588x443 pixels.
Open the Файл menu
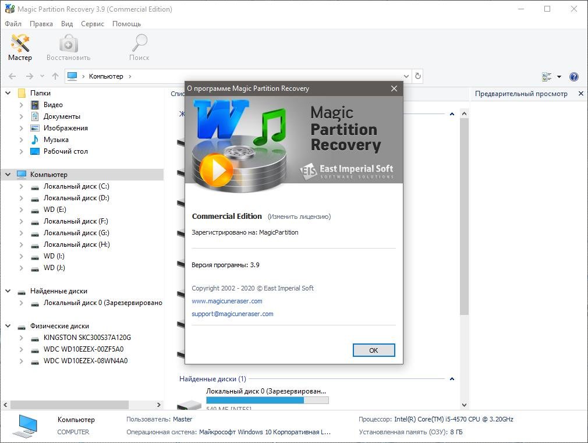[13, 24]
